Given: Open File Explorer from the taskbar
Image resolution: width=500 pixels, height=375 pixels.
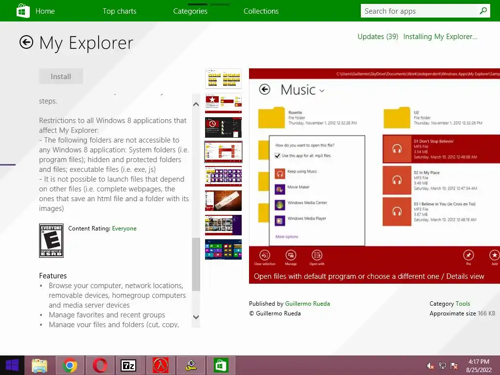Looking at the screenshot, I should point(40,365).
